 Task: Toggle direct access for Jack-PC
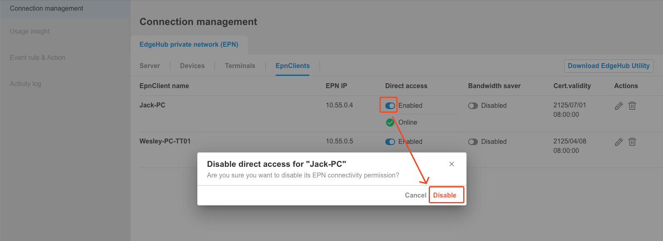[389, 105]
